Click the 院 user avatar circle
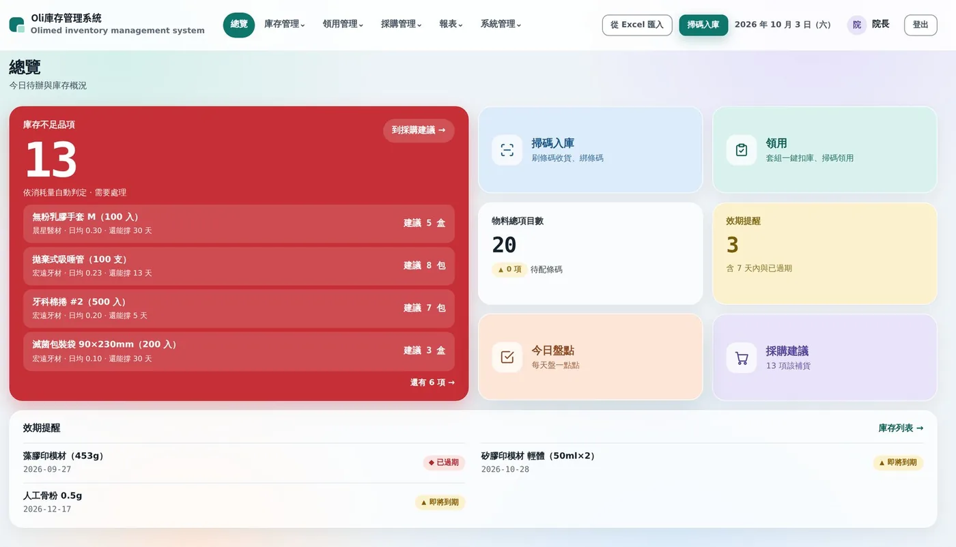Screen dimensions: 956x547 tap(856, 25)
